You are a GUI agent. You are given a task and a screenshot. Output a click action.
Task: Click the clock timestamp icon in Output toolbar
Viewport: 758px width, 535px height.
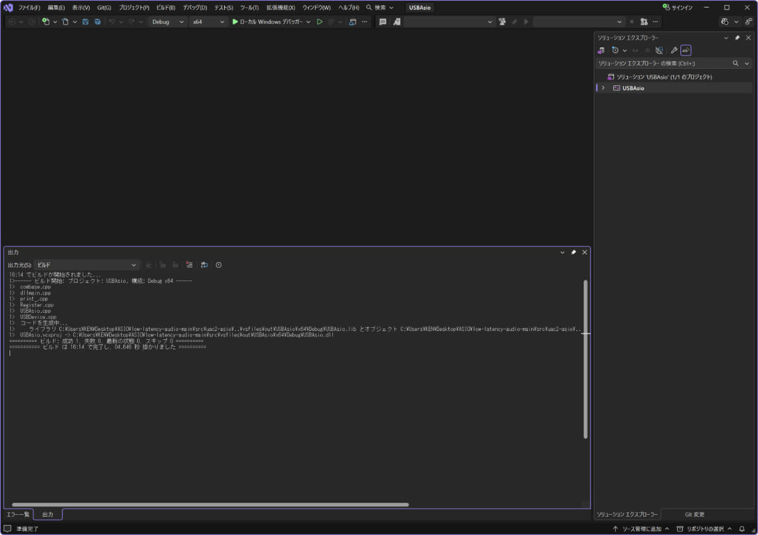tap(219, 265)
